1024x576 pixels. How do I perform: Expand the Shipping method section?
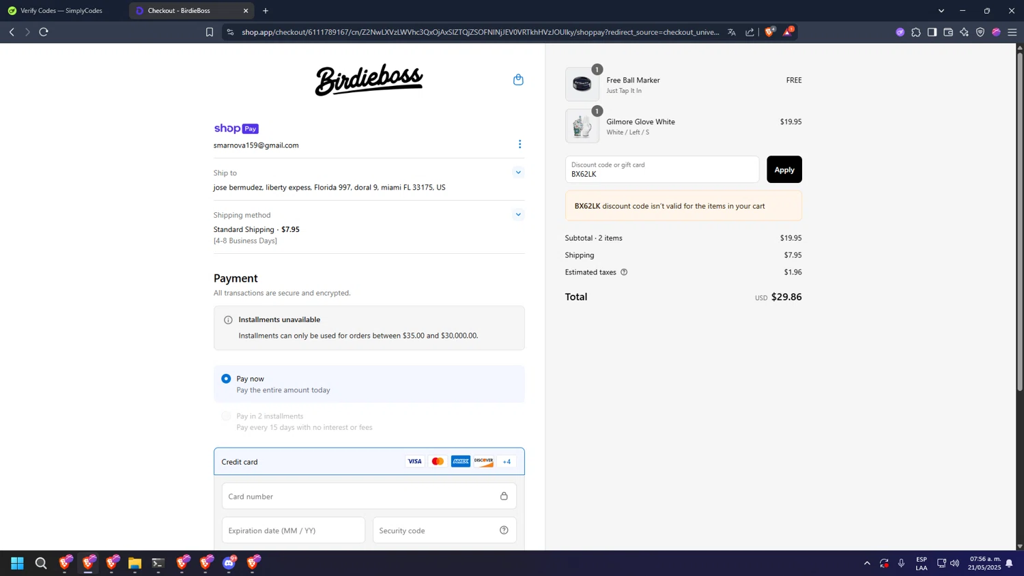(518, 215)
